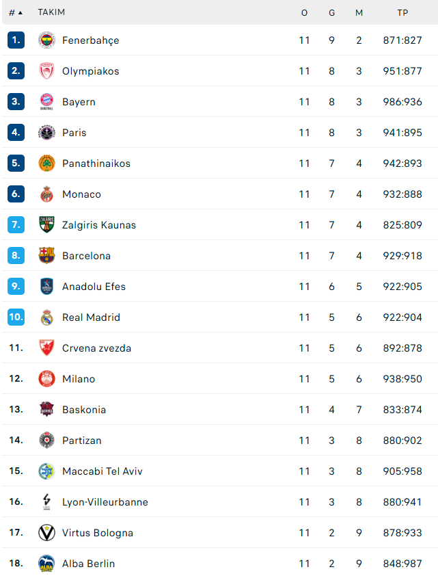Click the TAKIM column header

[x=51, y=12]
